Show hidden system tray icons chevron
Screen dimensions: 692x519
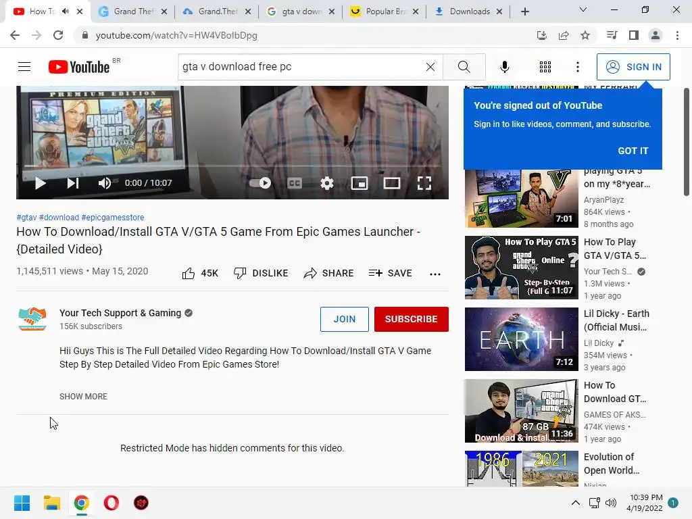click(576, 503)
